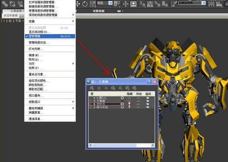Choose 重命名对象 menu entry
The height and width of the screenshot is (162, 228).
click(x=50, y=74)
